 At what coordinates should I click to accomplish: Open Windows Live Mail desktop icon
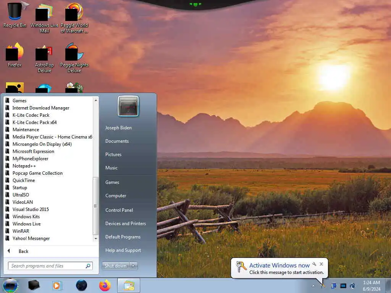coord(44,18)
